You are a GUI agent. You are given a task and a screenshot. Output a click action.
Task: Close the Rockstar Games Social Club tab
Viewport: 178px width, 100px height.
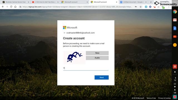28,2
